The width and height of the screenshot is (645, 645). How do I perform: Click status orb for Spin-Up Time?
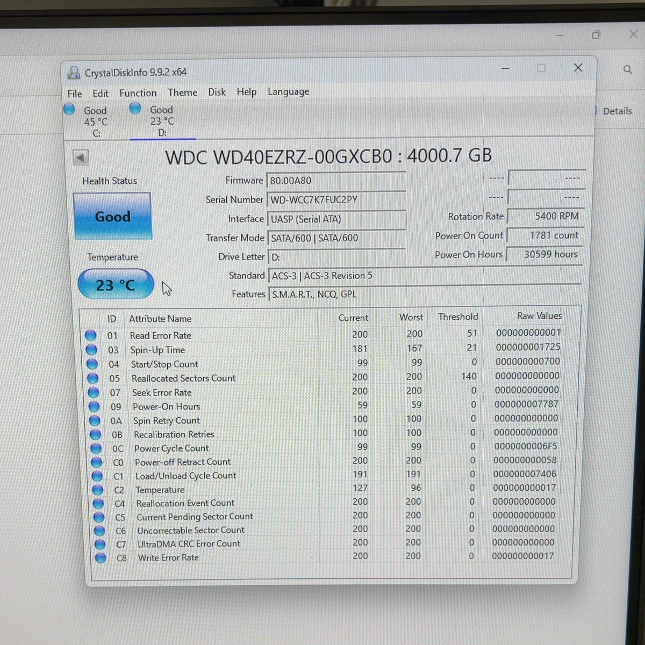[91, 350]
